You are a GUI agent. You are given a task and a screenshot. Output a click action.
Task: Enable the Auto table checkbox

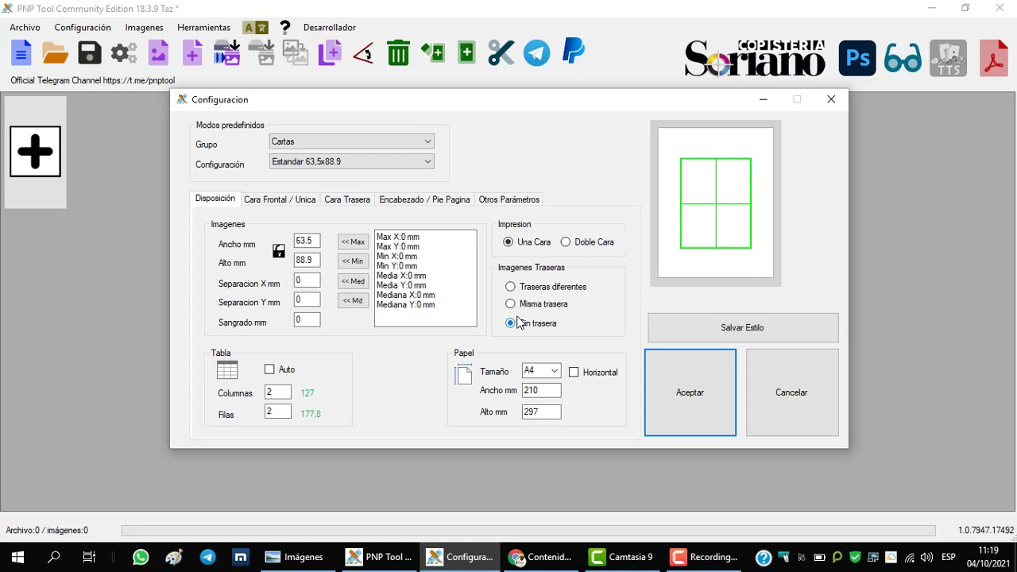click(x=269, y=369)
